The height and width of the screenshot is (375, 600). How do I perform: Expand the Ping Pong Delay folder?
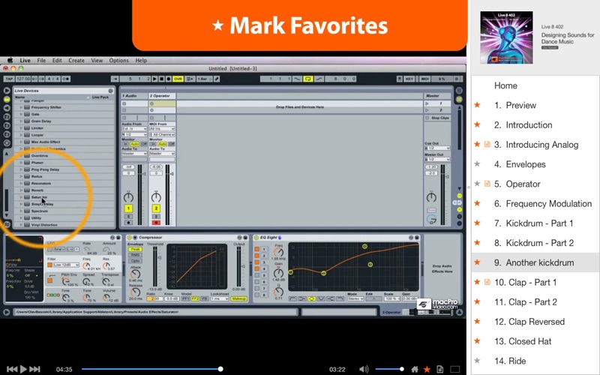[21, 169]
